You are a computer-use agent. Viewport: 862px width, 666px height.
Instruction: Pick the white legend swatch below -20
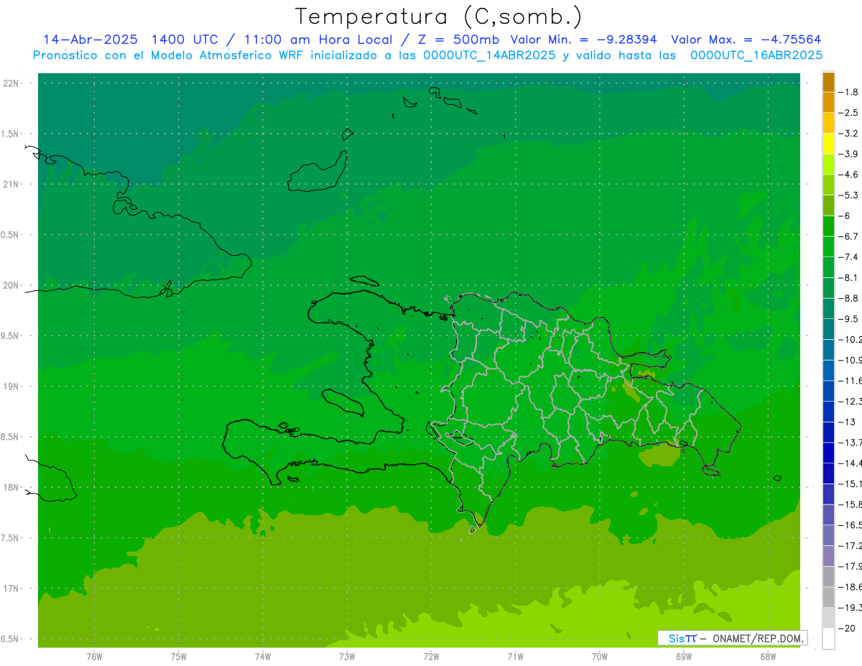point(828,639)
